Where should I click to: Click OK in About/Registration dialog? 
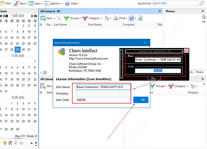click(x=141, y=100)
